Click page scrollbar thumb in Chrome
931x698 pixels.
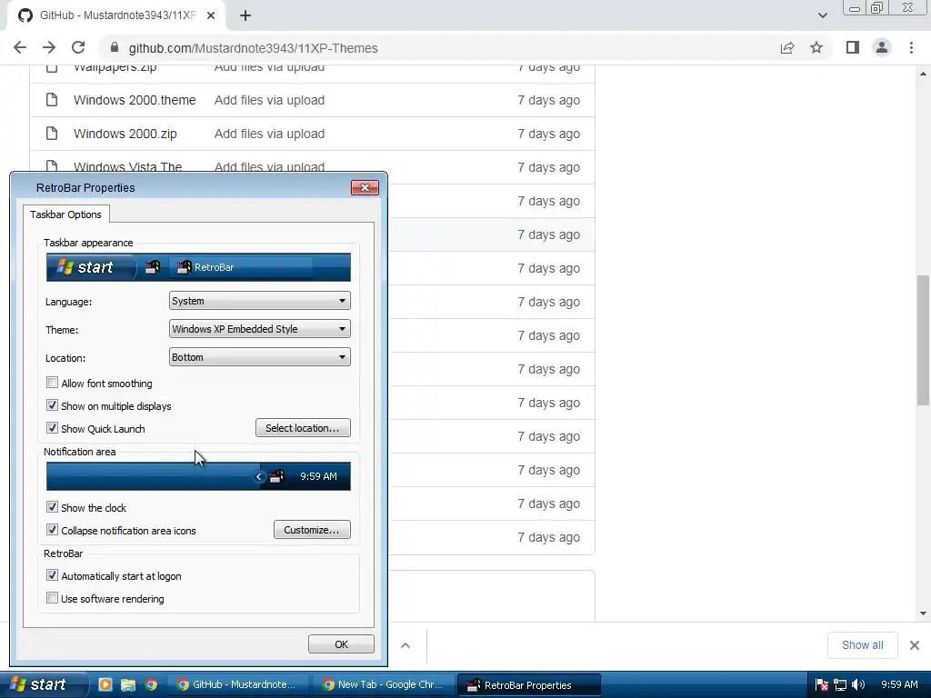[923, 340]
